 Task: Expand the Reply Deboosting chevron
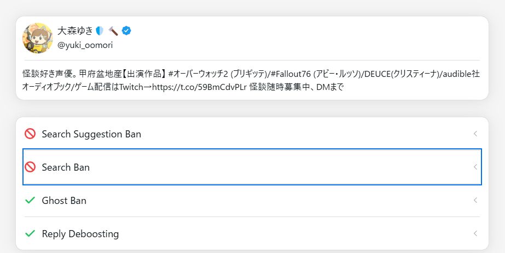point(475,234)
